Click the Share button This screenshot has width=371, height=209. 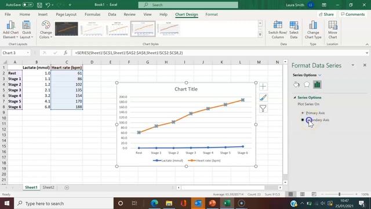(326, 15)
